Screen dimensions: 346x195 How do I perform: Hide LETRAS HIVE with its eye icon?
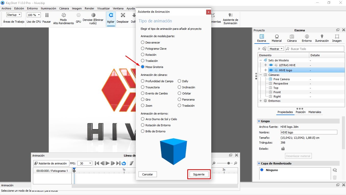point(271,65)
